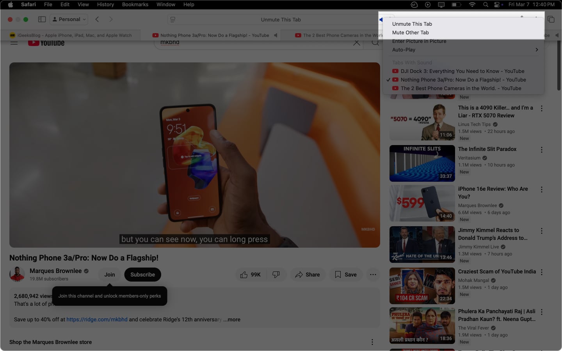The height and width of the screenshot is (351, 562).
Task: Open Jimmy Kimmel Reacts video thumbnail
Action: coord(422,245)
